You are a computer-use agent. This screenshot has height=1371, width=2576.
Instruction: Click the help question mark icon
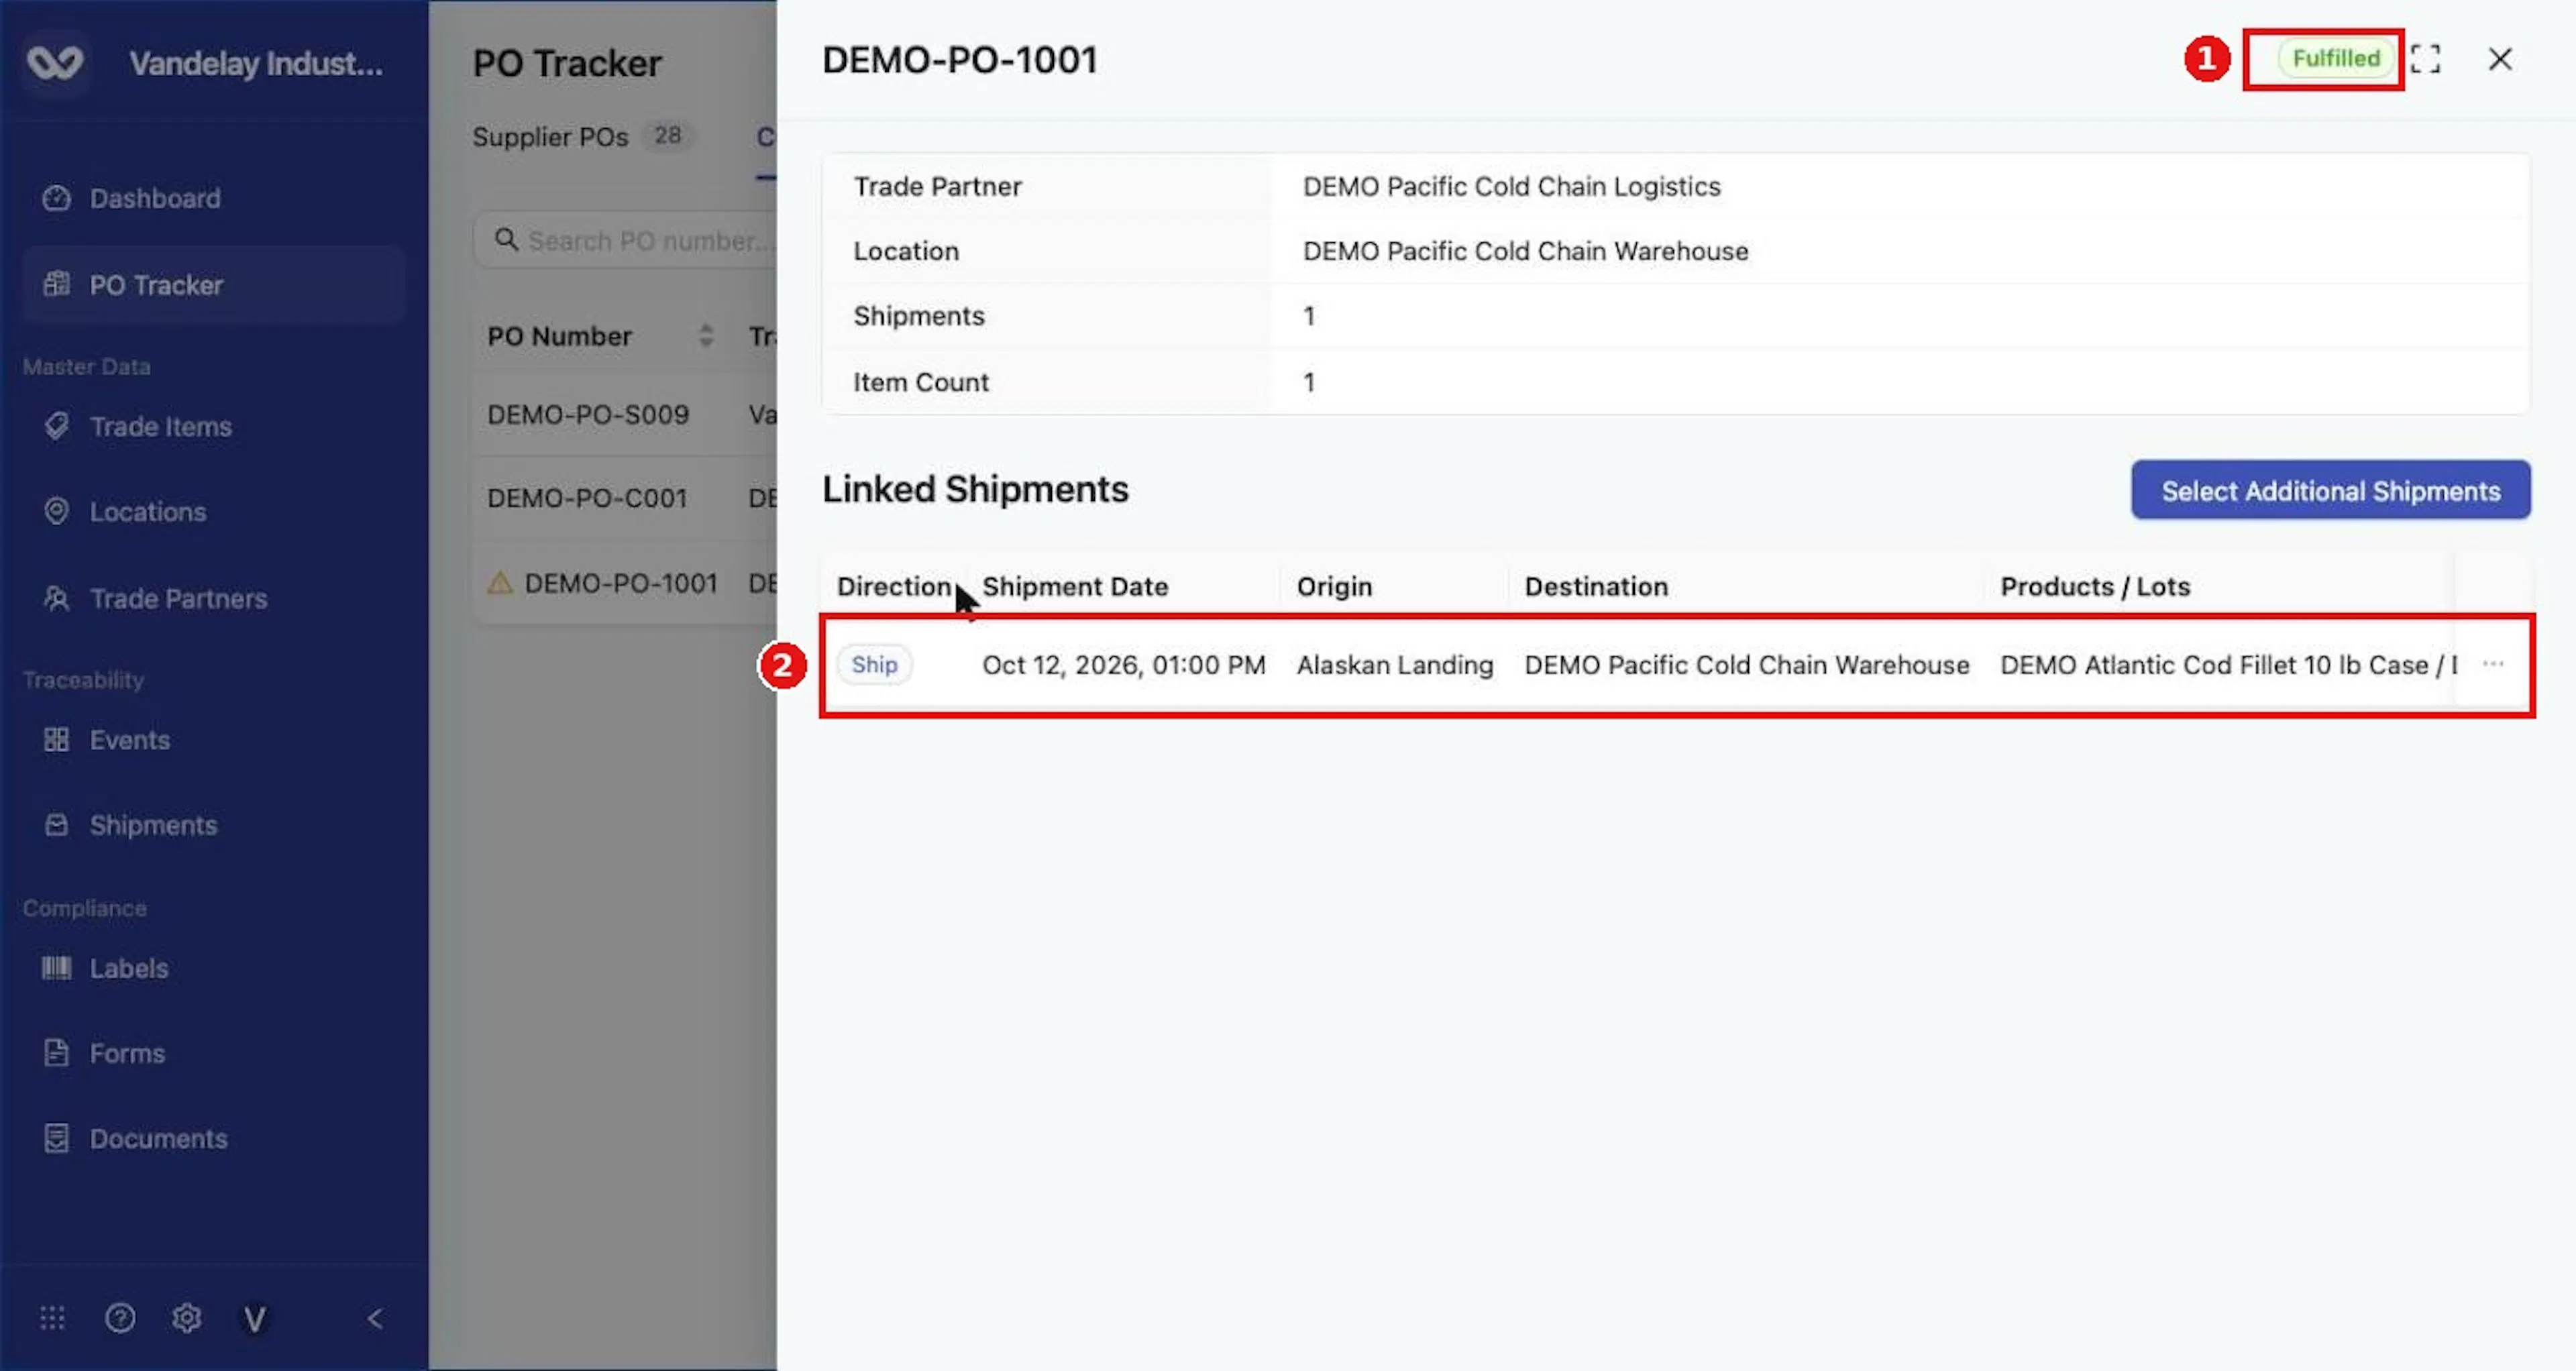(x=120, y=1319)
